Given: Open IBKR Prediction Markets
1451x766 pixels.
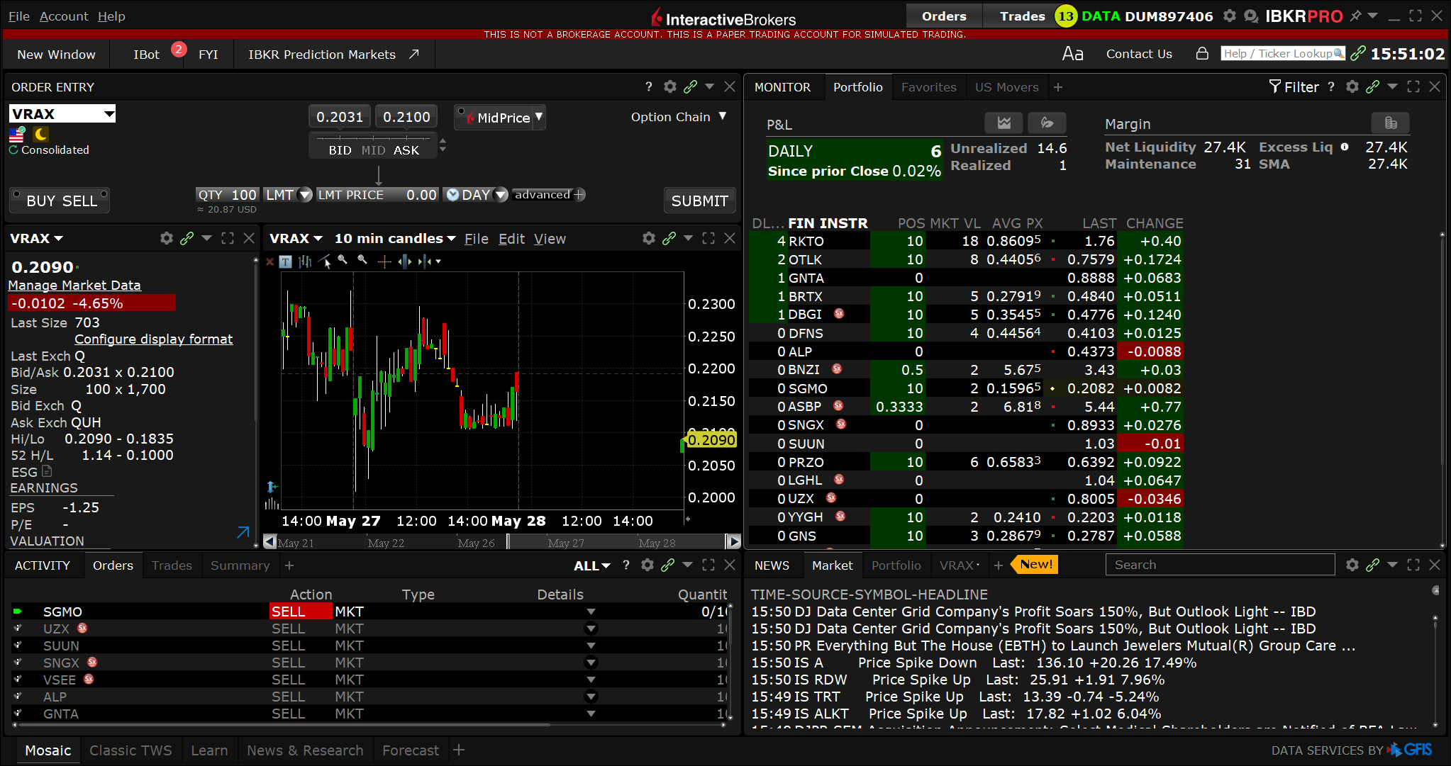Looking at the screenshot, I should tap(333, 55).
